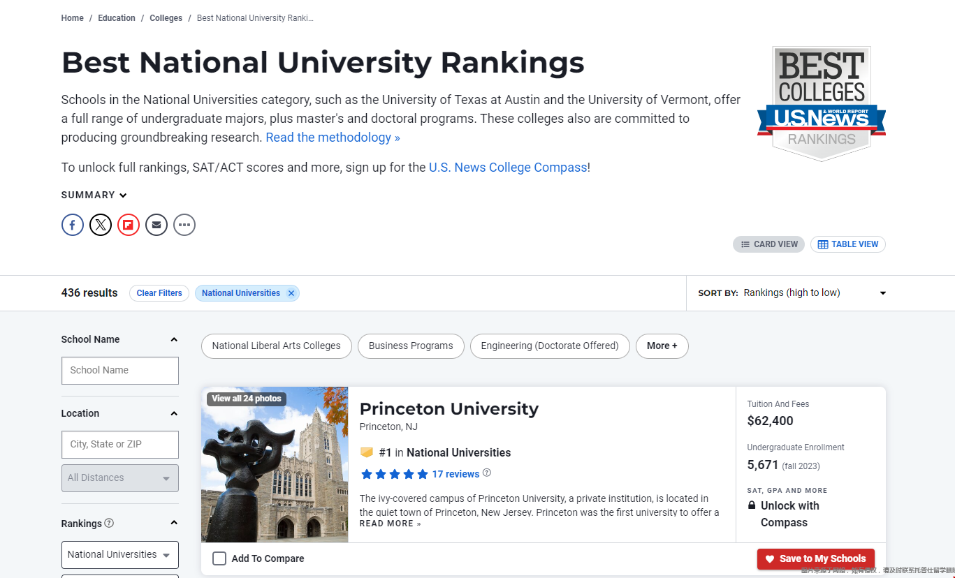Open Princeton University title link
The width and height of the screenshot is (955, 578).
point(449,409)
